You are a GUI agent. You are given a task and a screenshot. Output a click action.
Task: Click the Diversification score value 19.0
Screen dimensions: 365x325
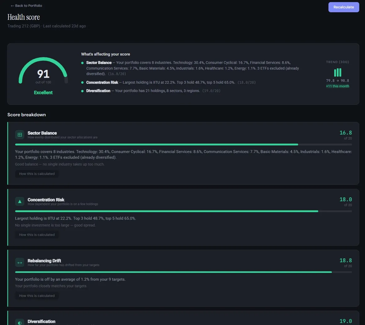pyautogui.click(x=346, y=321)
